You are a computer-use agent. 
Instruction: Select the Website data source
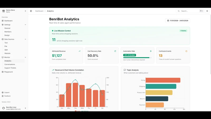pos(7,53)
